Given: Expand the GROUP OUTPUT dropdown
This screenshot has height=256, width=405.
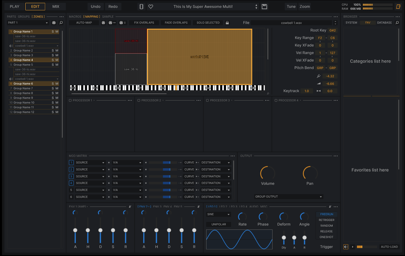Looking at the screenshot, I should pos(289,197).
